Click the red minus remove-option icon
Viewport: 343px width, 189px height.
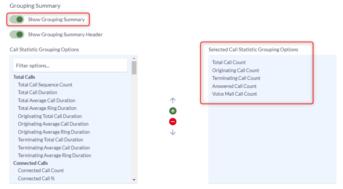click(x=173, y=122)
